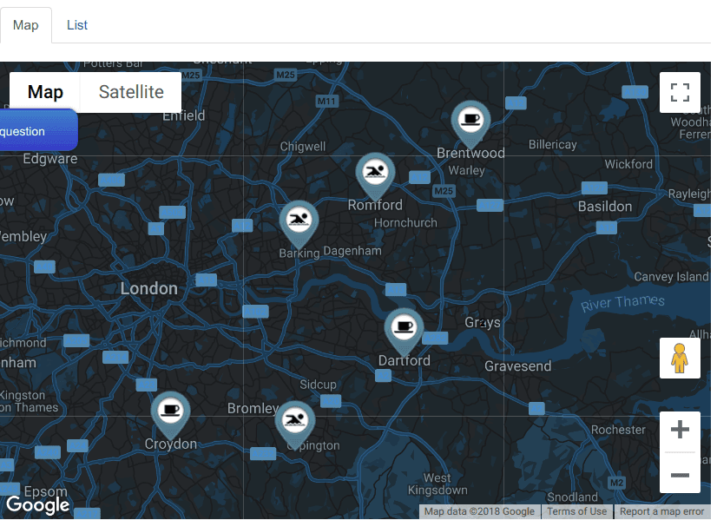Click the River Thames label

[622, 302]
